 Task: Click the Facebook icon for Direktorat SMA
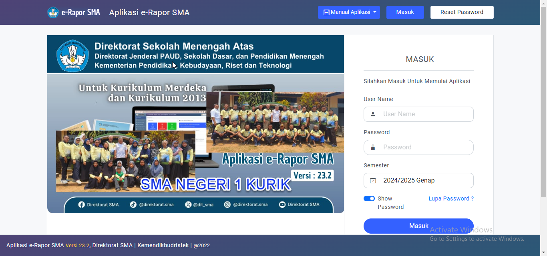(x=81, y=204)
